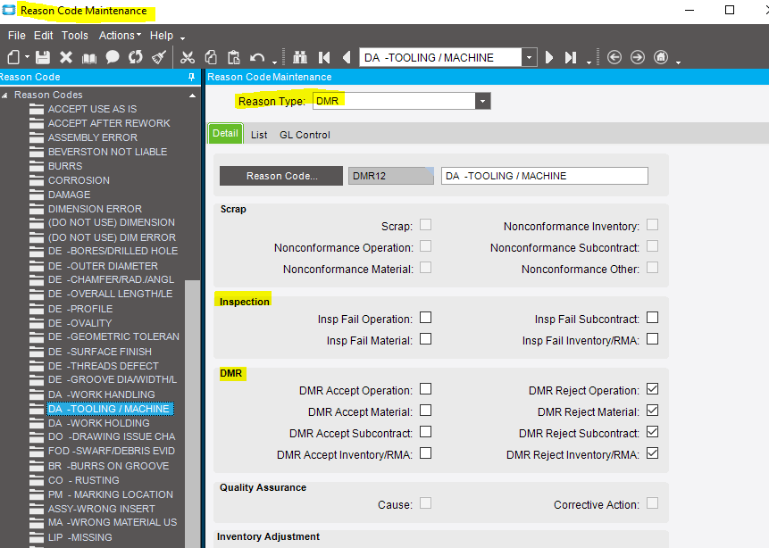769x548 pixels.
Task: Click the Copy toolbar icon
Action: click(x=211, y=57)
